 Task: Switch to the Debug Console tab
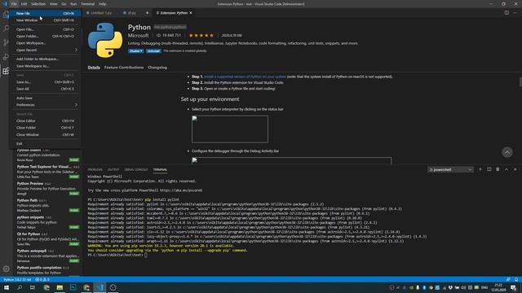click(136, 169)
